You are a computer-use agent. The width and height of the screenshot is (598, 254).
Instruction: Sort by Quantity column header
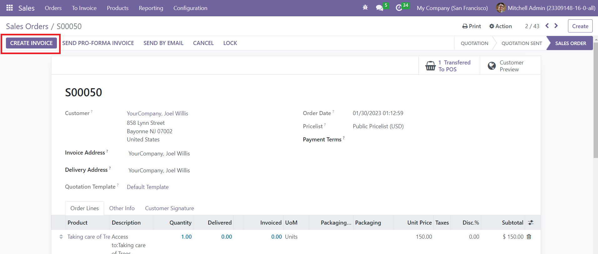pyautogui.click(x=180, y=222)
